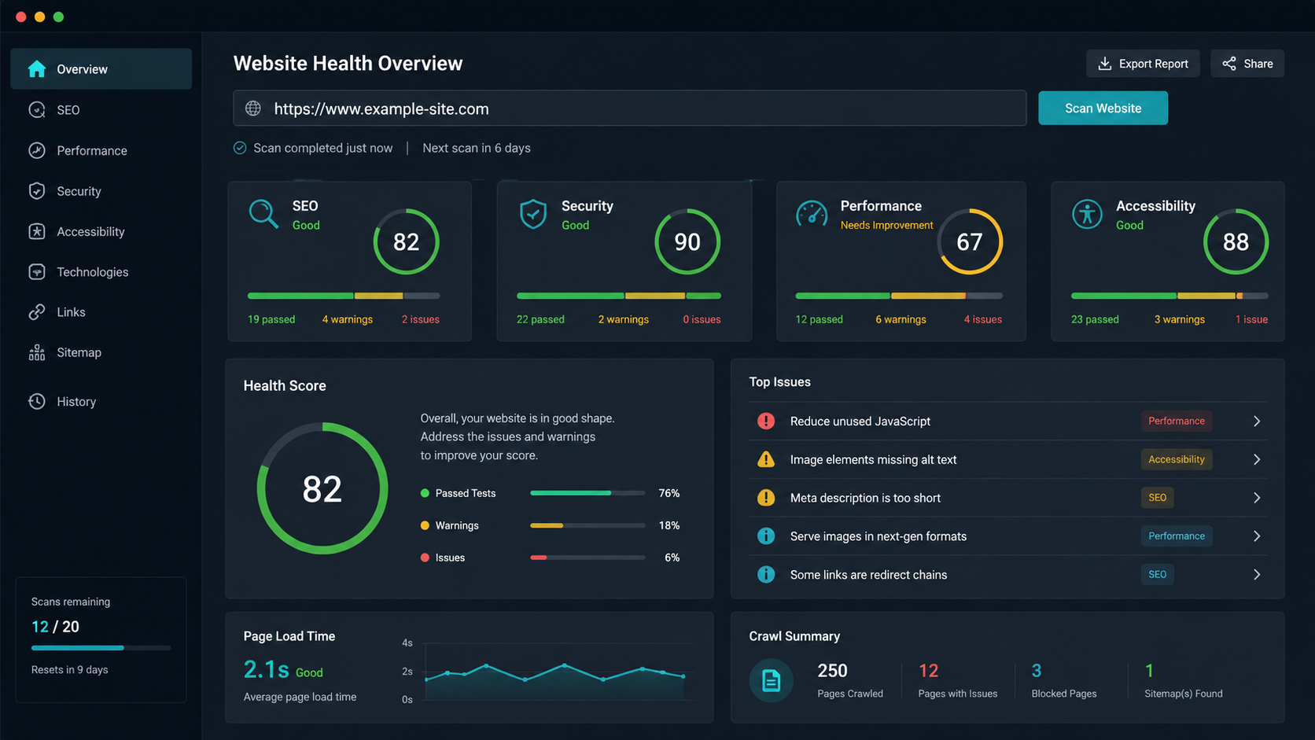The height and width of the screenshot is (740, 1315).
Task: Click the person icon on Accessibility card
Action: click(1087, 214)
